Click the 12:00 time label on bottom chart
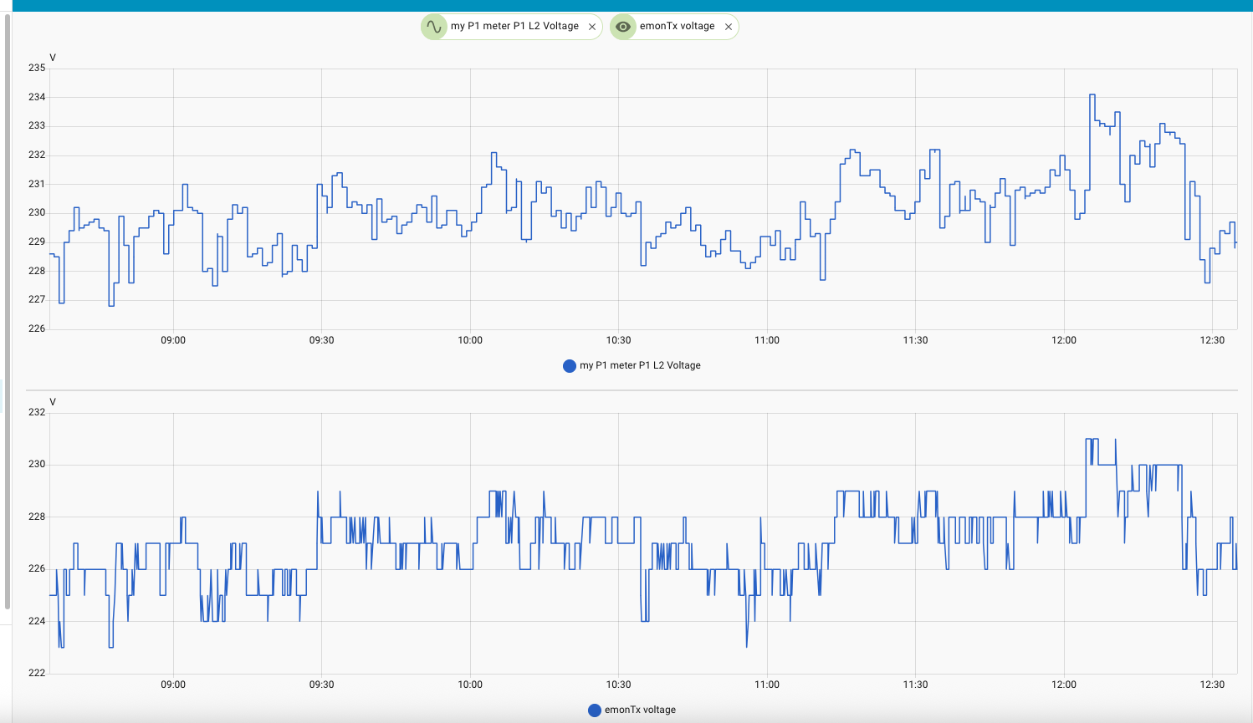The height and width of the screenshot is (723, 1253). [x=1064, y=685]
